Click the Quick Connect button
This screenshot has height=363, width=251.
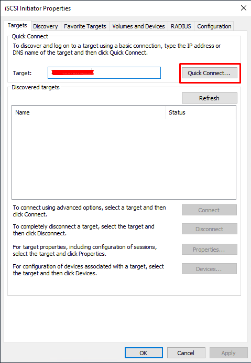tap(209, 73)
